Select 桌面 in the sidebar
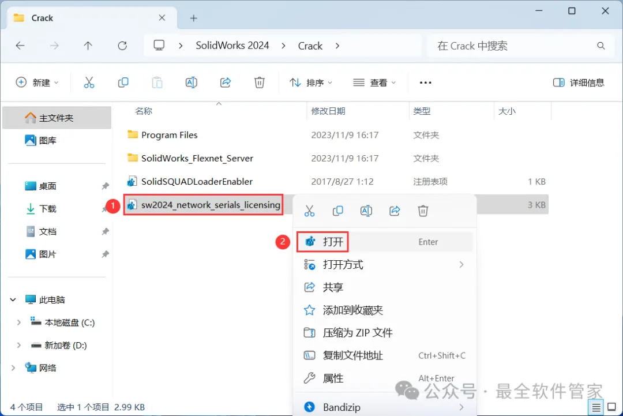The width and height of the screenshot is (623, 416). pos(57,186)
